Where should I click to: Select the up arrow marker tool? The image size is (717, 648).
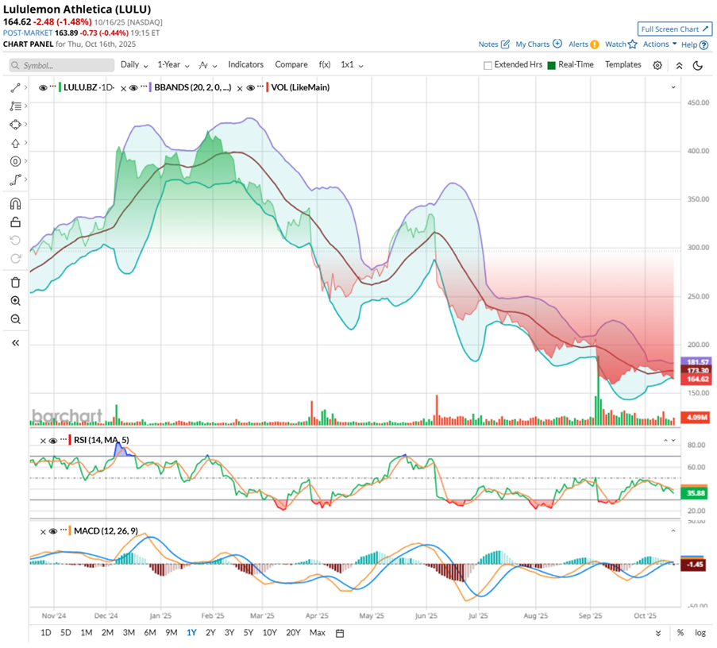click(15, 143)
